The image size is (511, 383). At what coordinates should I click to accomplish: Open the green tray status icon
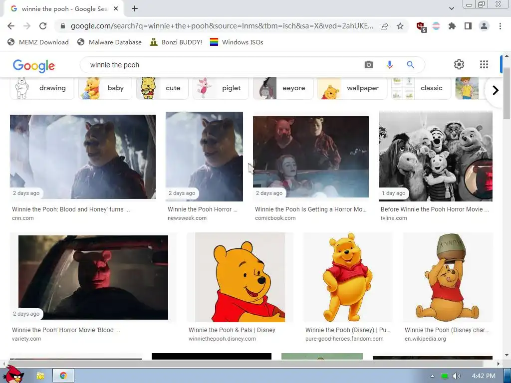(444, 376)
